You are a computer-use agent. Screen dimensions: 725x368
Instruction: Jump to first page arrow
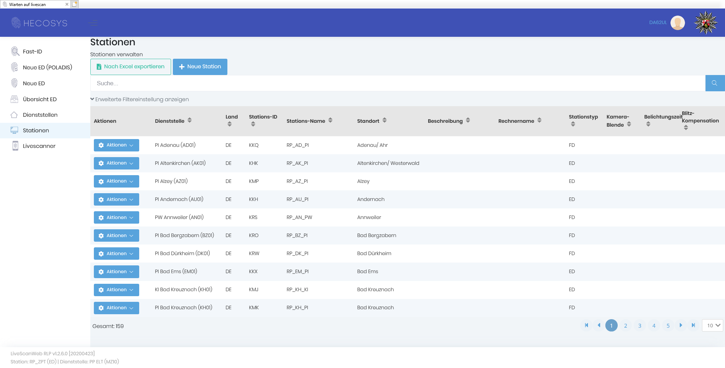pyautogui.click(x=587, y=325)
